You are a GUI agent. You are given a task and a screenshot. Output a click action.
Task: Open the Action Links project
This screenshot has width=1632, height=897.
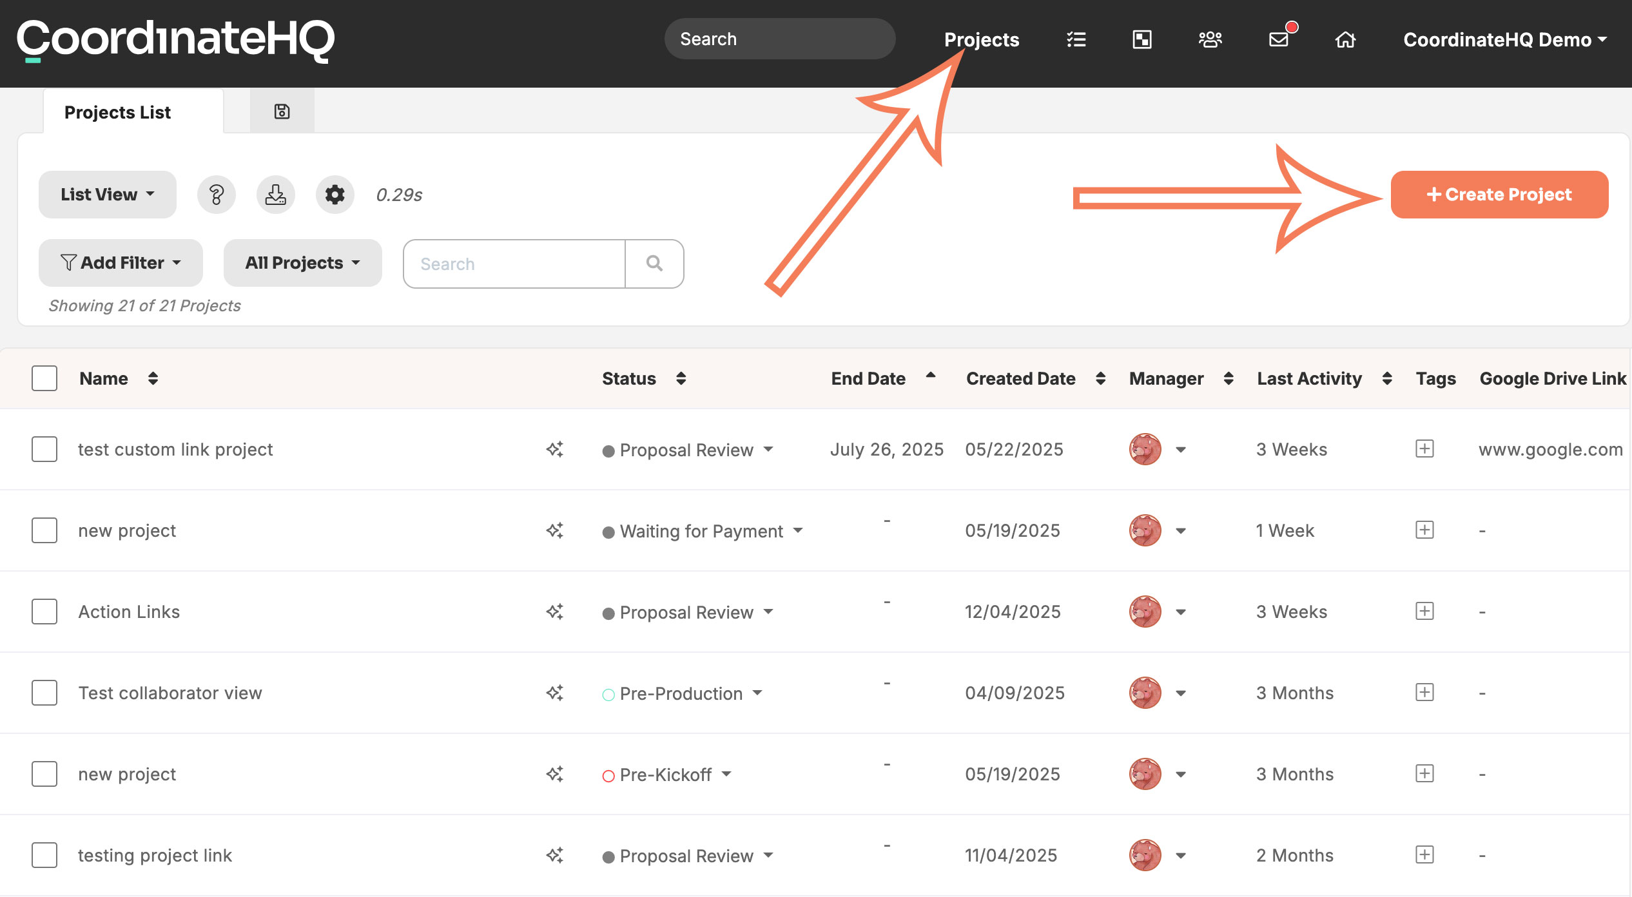pos(129,612)
